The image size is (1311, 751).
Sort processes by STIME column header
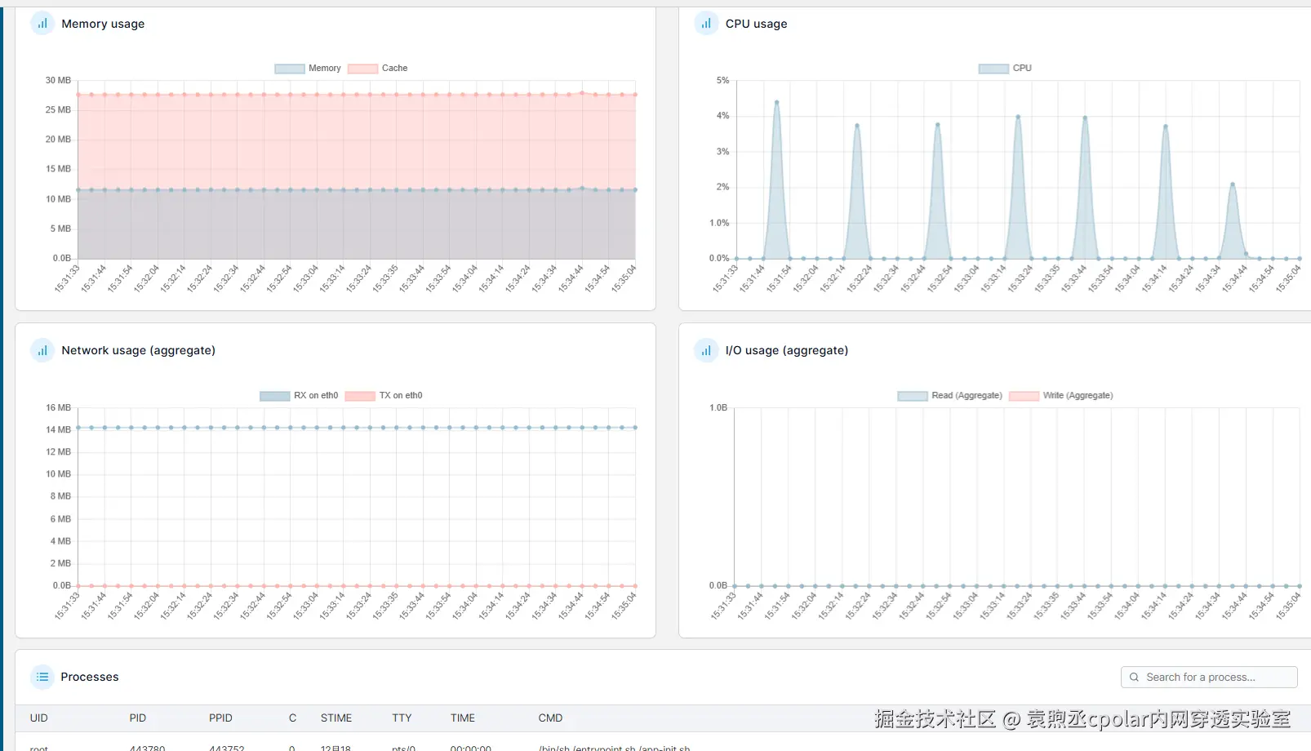(x=336, y=718)
